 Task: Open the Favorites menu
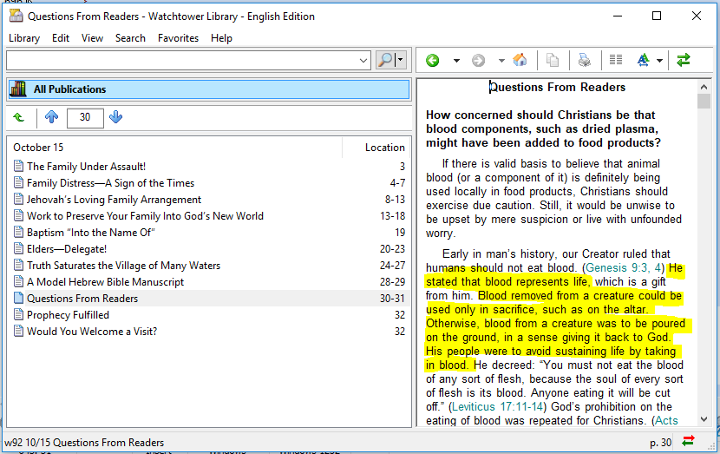pyautogui.click(x=178, y=38)
